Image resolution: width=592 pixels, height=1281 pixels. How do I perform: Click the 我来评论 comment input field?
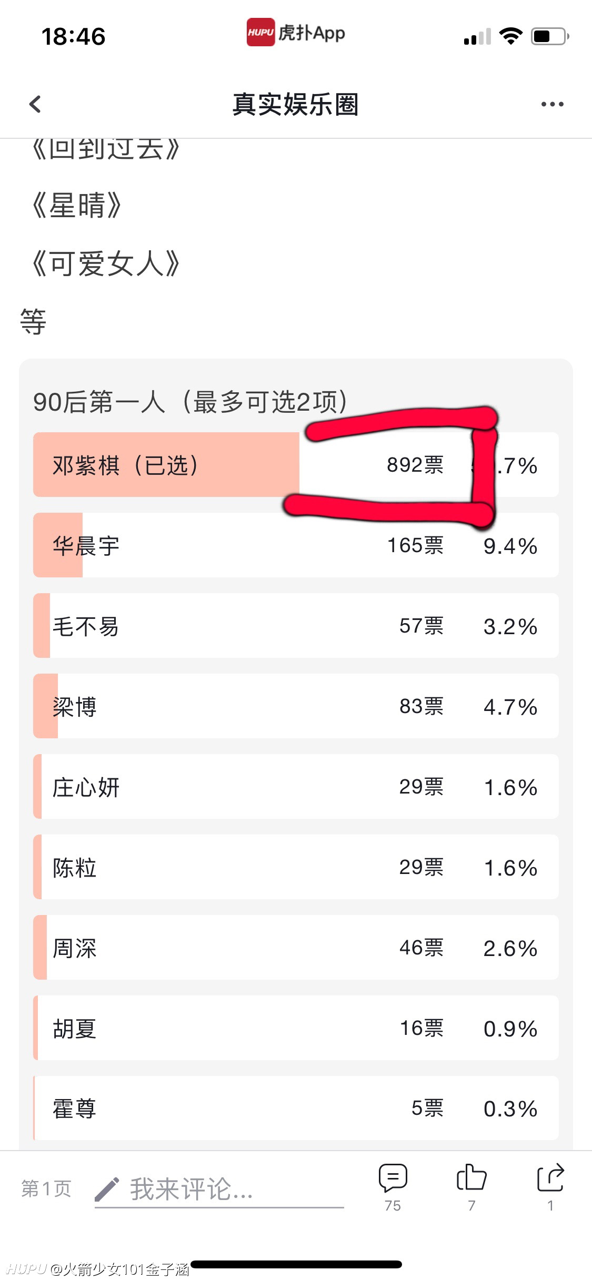pos(219,1190)
